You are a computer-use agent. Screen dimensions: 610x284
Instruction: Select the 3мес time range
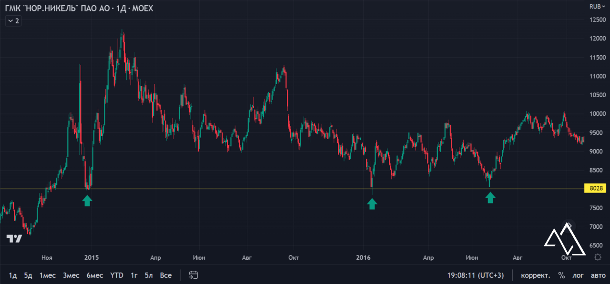click(71, 275)
